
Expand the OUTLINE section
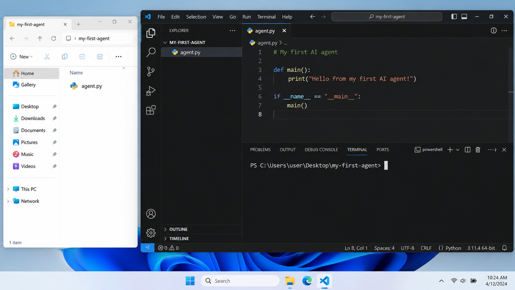pos(201,229)
